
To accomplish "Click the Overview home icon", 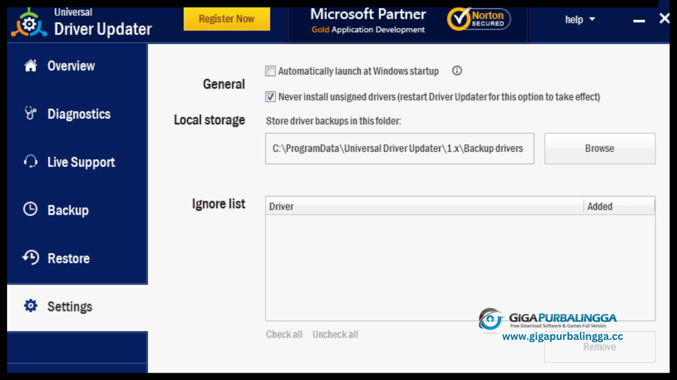I will (x=31, y=66).
